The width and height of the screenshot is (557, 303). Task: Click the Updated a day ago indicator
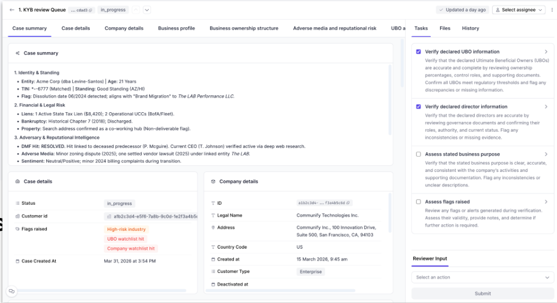pyautogui.click(x=463, y=10)
